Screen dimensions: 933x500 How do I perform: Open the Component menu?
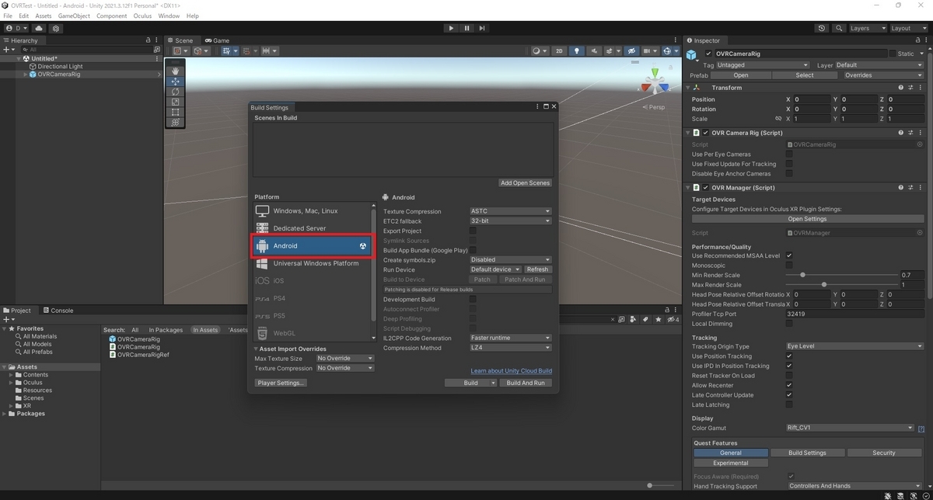[111, 16]
